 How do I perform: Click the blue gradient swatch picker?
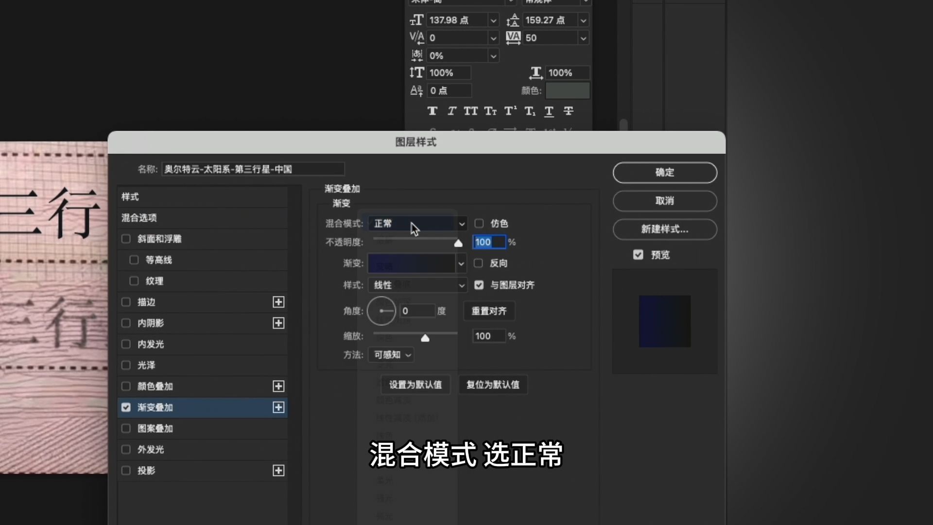pyautogui.click(x=411, y=263)
